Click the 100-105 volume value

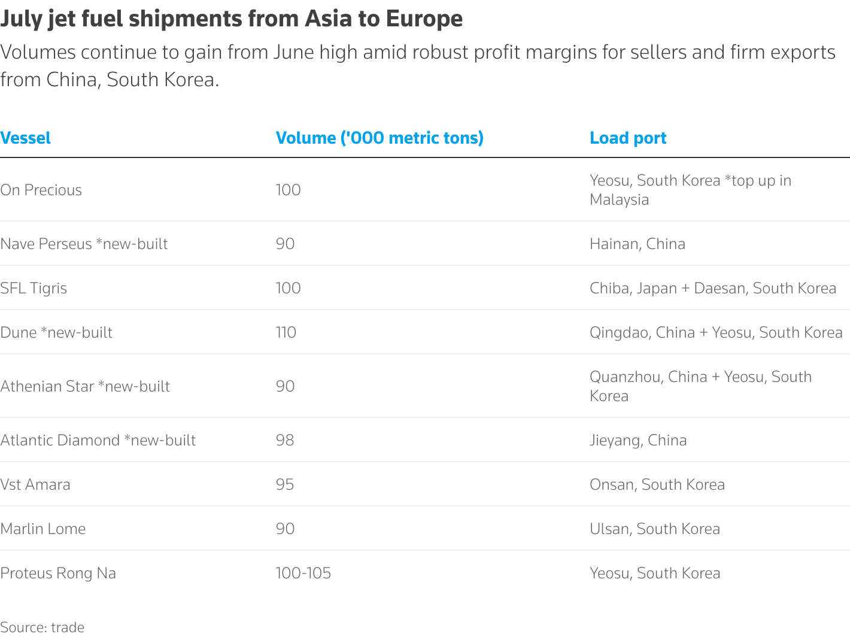303,574
